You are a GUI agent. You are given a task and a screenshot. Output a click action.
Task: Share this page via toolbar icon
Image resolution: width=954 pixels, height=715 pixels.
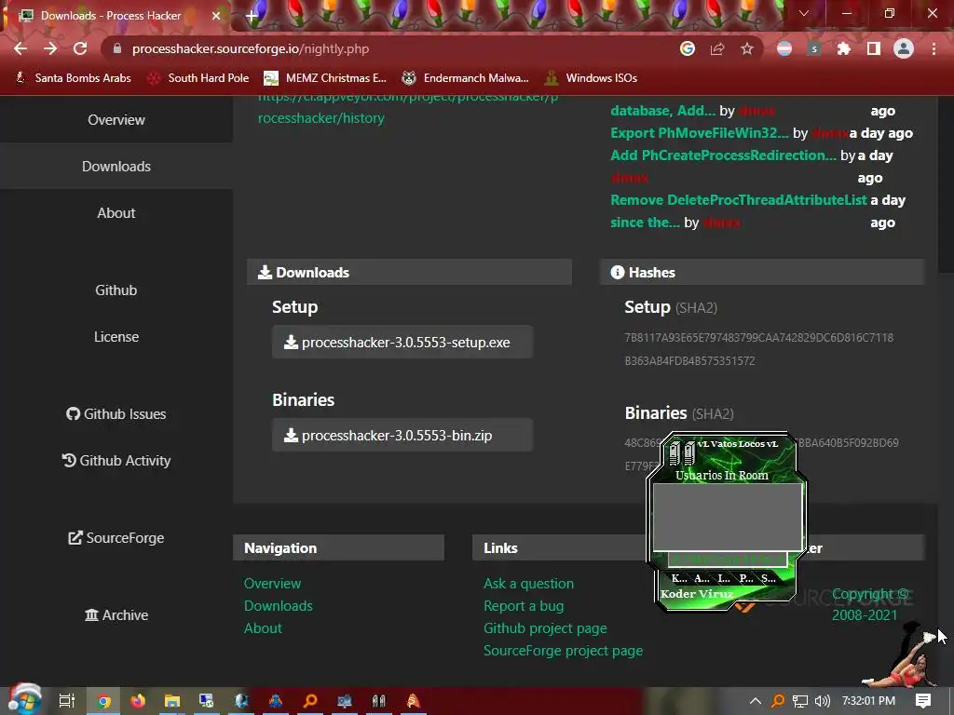717,48
